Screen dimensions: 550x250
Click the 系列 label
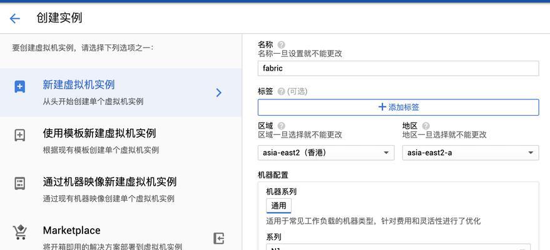click(274, 237)
